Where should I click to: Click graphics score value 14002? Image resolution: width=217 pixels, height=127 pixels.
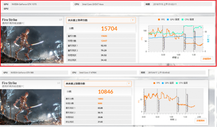[100, 99]
